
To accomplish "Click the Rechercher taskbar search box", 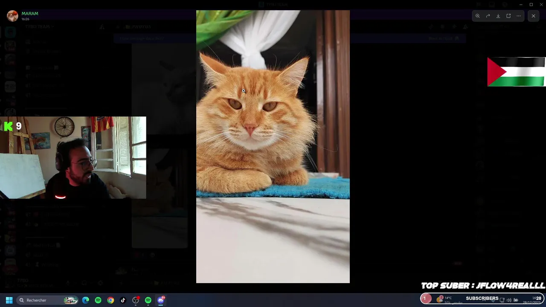I will [x=48, y=300].
